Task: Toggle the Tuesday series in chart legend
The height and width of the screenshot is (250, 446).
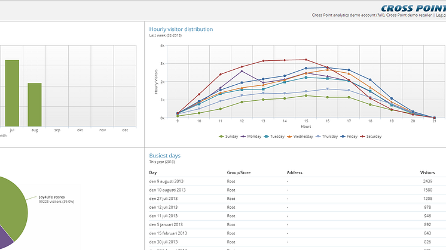Action: (x=274, y=137)
